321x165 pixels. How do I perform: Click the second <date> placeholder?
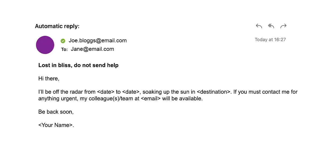click(131, 92)
